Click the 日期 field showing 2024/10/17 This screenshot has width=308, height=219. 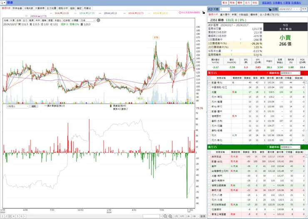290,9
